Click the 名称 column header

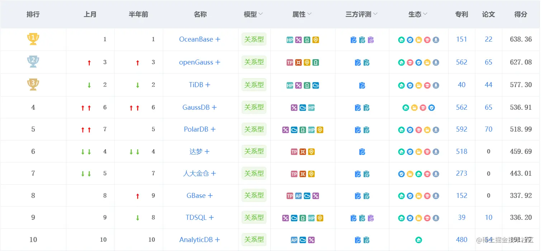pyautogui.click(x=200, y=14)
